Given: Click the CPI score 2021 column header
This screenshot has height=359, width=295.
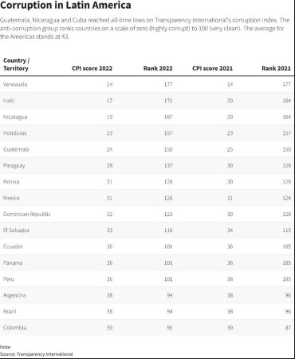Looking at the screenshot, I should (212, 69).
